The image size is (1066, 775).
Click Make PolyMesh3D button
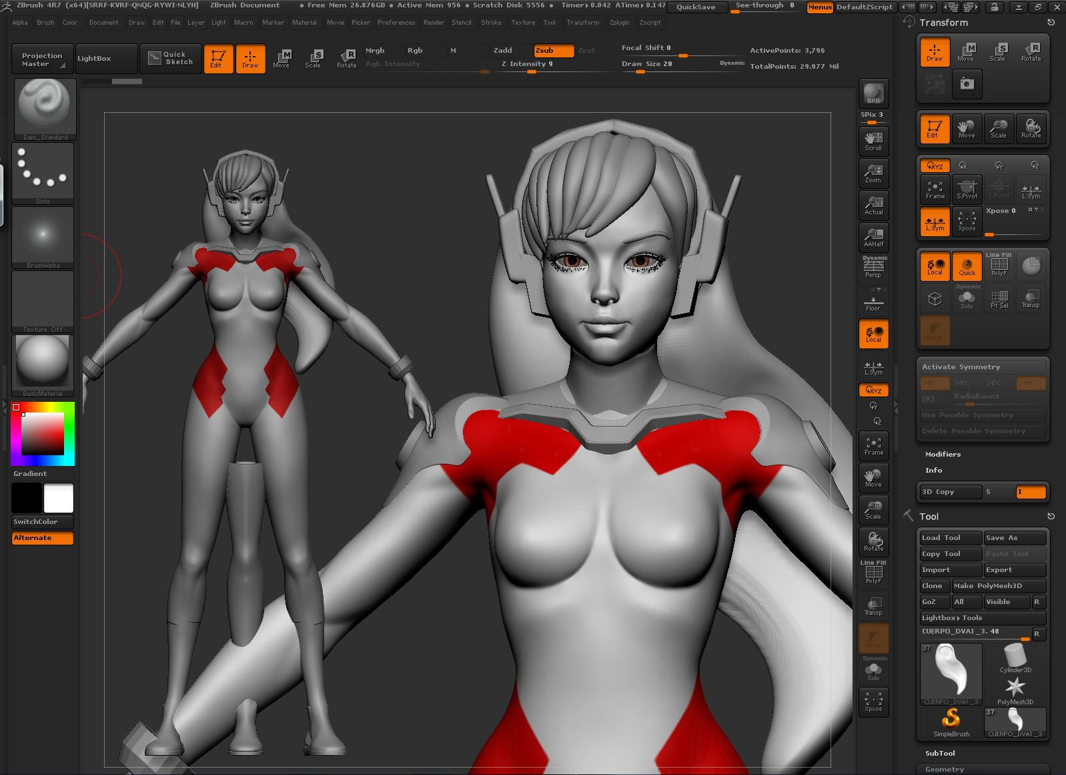click(999, 585)
